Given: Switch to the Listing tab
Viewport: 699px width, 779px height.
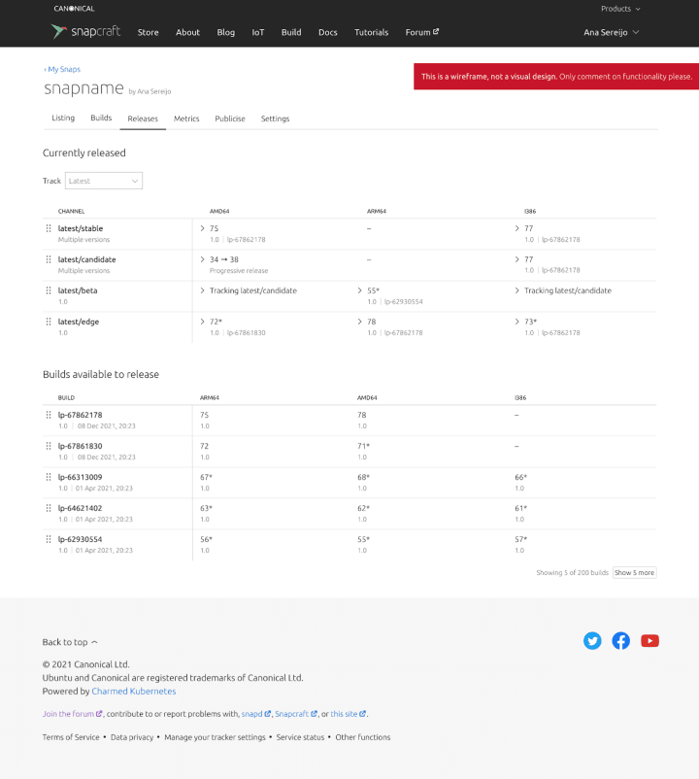Looking at the screenshot, I should coord(63,118).
